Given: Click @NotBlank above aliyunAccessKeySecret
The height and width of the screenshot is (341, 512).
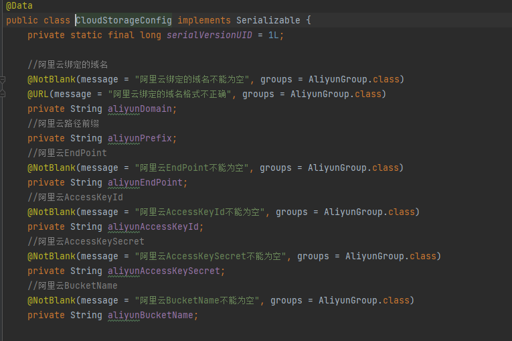Looking at the screenshot, I should click(52, 256).
